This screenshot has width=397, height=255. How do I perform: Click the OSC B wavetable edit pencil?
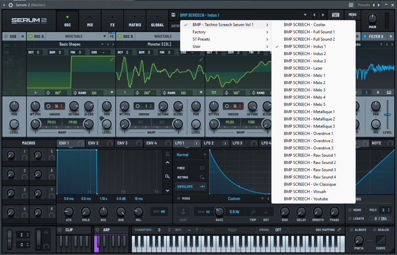pos(201,60)
